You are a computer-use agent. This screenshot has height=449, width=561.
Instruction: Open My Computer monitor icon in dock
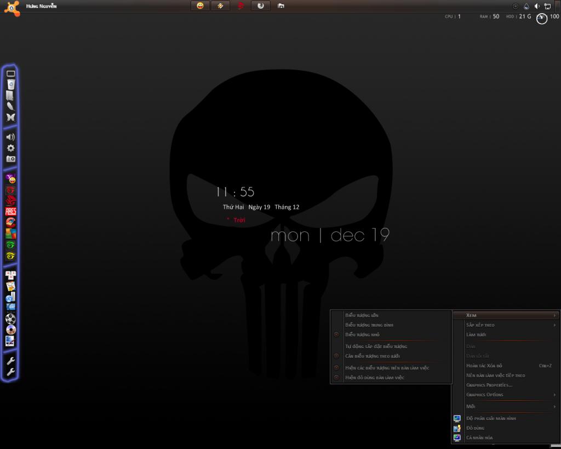click(x=11, y=74)
